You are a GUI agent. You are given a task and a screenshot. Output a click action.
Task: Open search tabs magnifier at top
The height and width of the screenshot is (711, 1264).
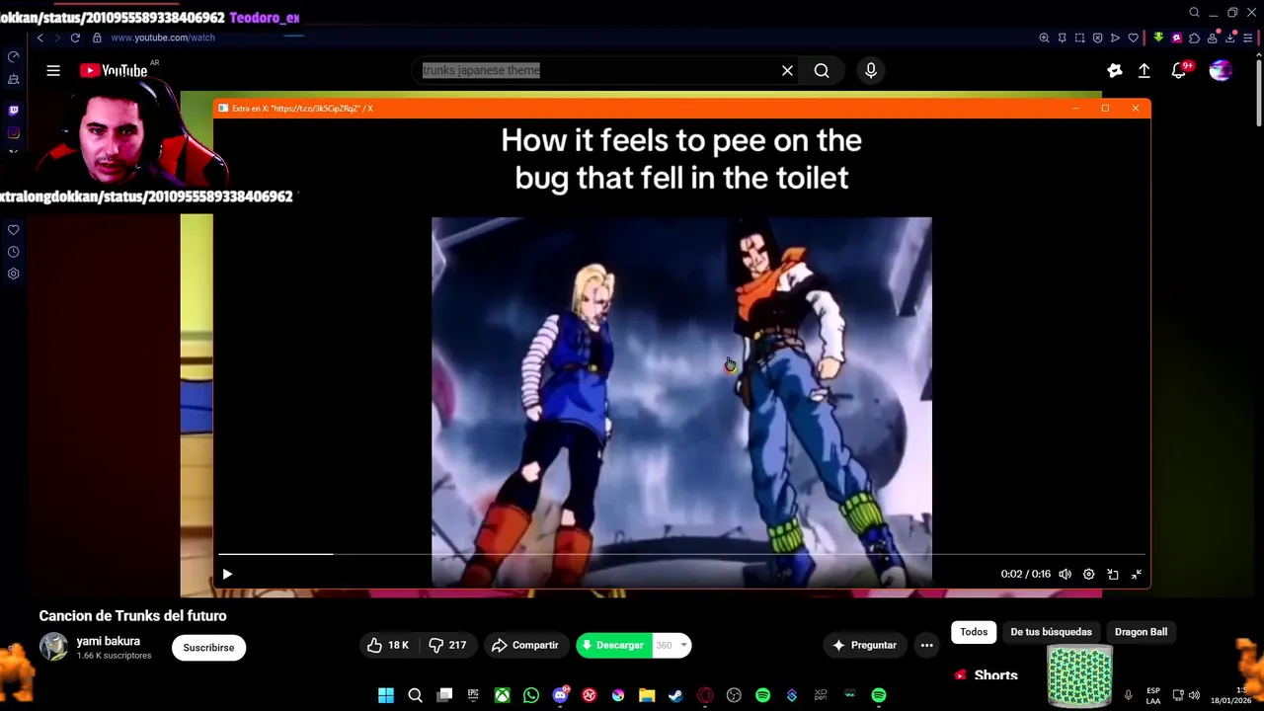tap(1194, 13)
